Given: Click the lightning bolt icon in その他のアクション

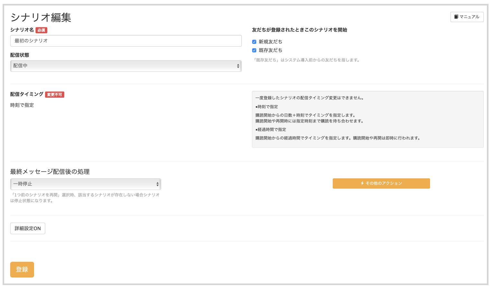Looking at the screenshot, I should point(362,183).
